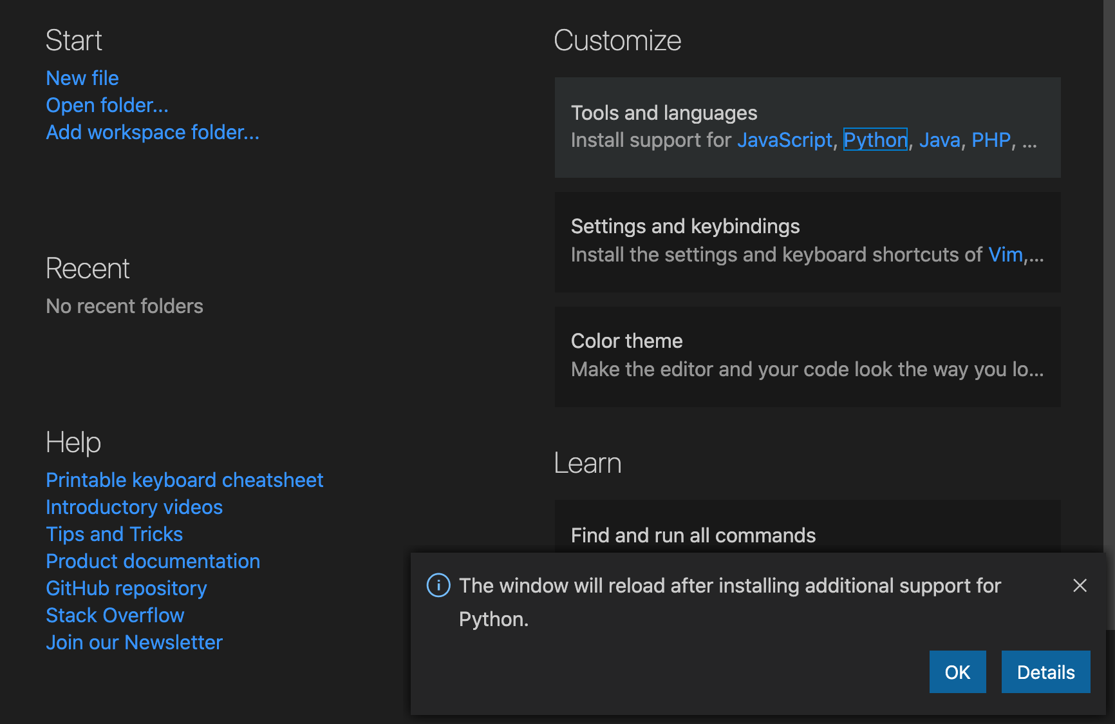Click Details about additional Python support
1115x724 pixels.
pyautogui.click(x=1045, y=672)
